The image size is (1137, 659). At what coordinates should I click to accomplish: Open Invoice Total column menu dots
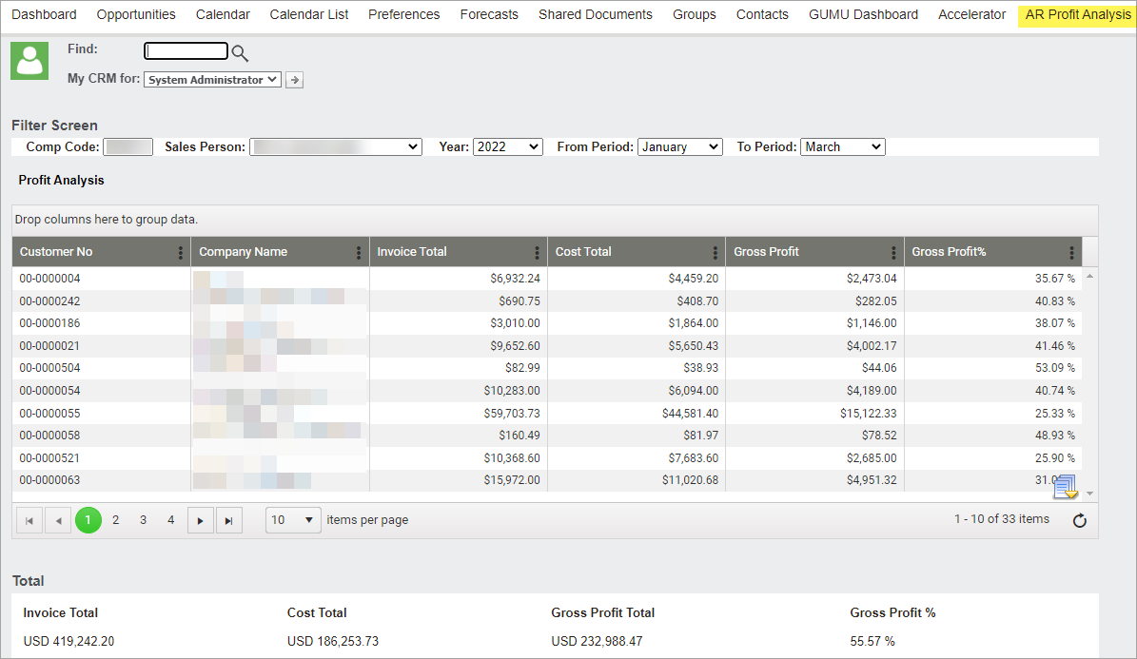coord(537,252)
